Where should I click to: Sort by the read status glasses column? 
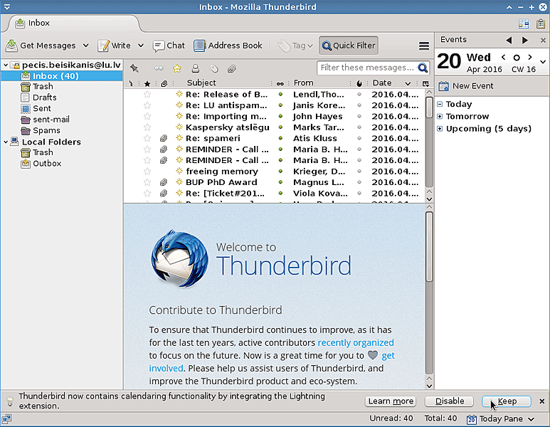pos(280,83)
